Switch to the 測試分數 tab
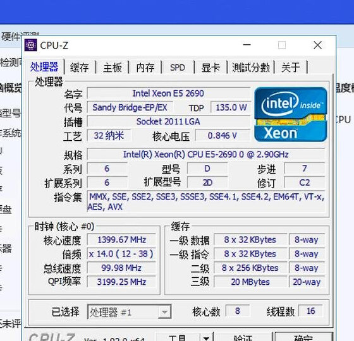Image resolution: width=354 pixels, height=341 pixels. coord(251,67)
